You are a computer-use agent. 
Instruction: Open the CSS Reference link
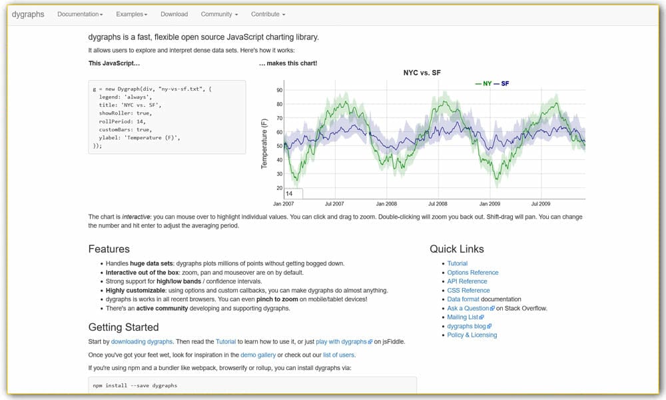(x=468, y=290)
